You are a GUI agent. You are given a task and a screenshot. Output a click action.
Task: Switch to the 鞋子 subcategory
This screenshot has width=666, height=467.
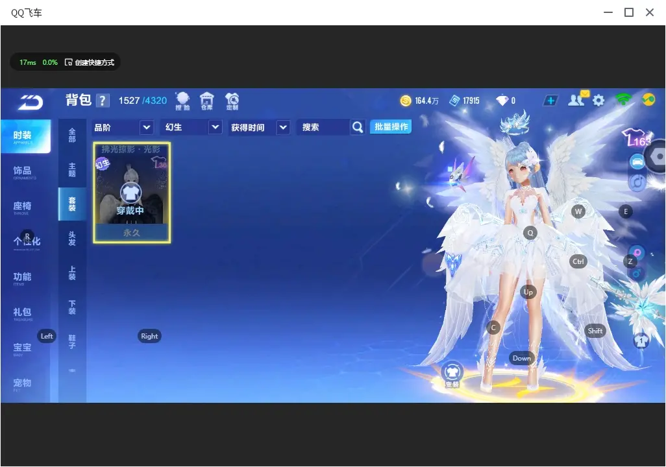72,342
